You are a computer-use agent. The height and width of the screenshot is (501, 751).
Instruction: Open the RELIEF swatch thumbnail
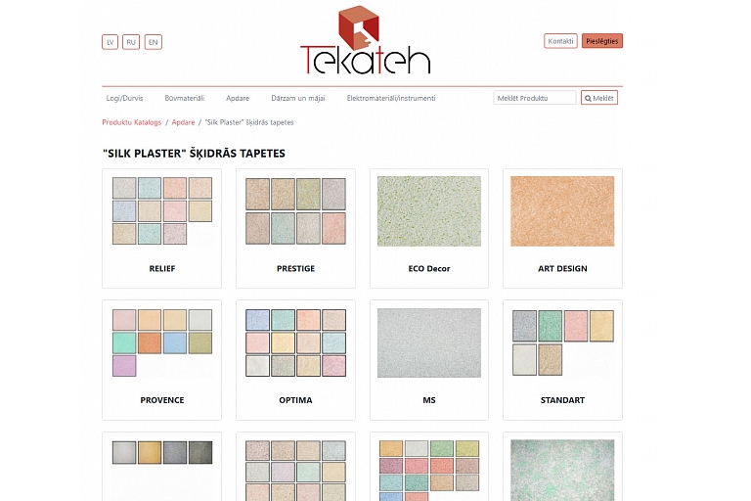[x=162, y=211]
